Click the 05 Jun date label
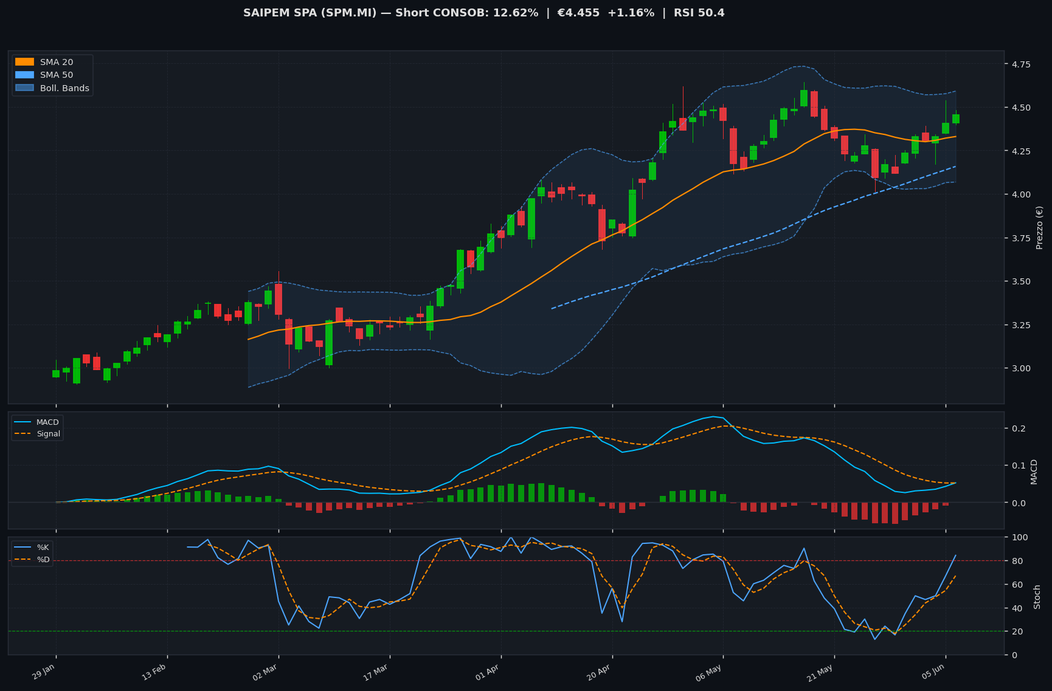 (933, 672)
